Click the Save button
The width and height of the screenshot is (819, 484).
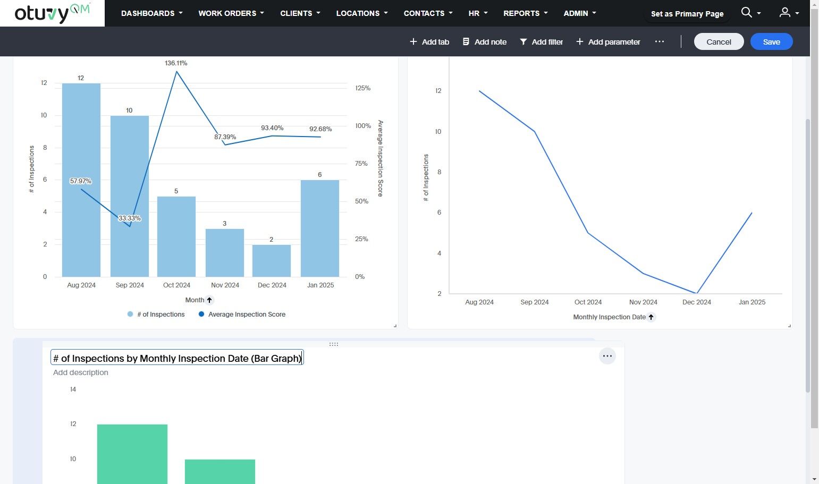pos(771,41)
